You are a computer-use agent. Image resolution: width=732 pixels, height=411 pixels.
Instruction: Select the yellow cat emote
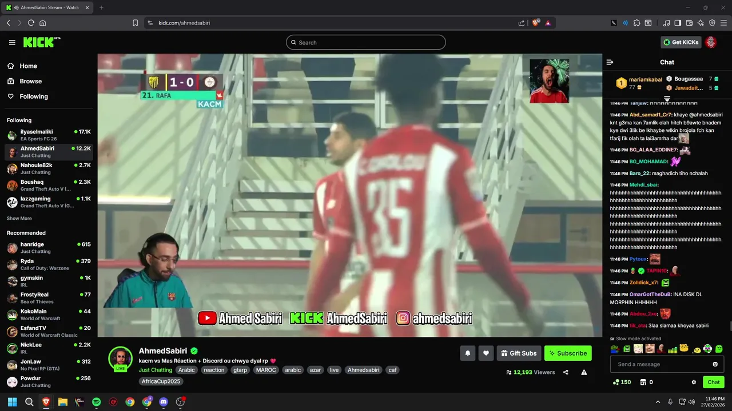click(x=684, y=349)
